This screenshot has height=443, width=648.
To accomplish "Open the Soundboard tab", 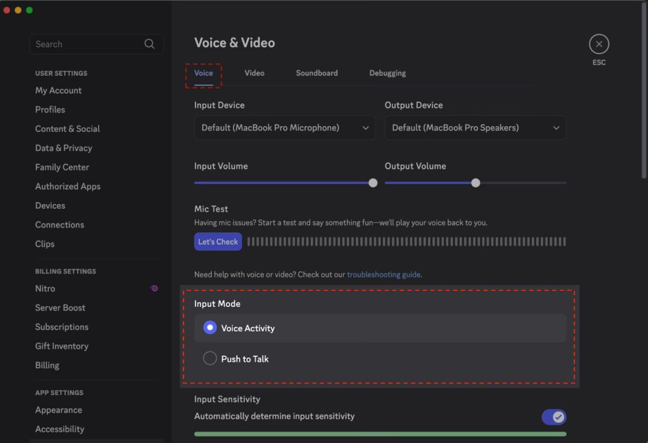I will click(316, 73).
